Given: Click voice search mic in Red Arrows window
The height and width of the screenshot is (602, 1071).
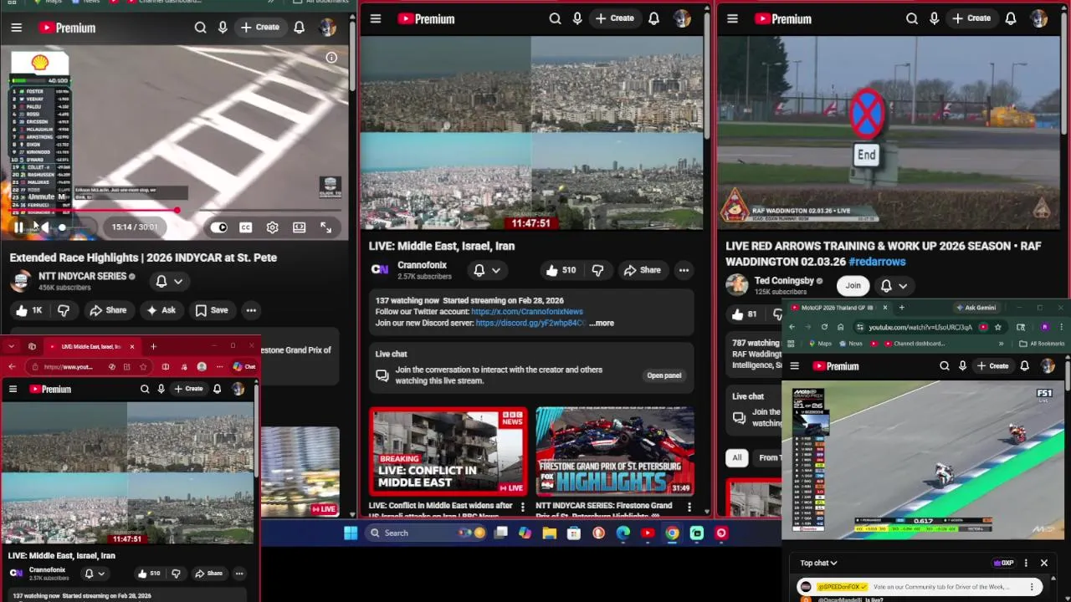Looking at the screenshot, I should coord(934,18).
